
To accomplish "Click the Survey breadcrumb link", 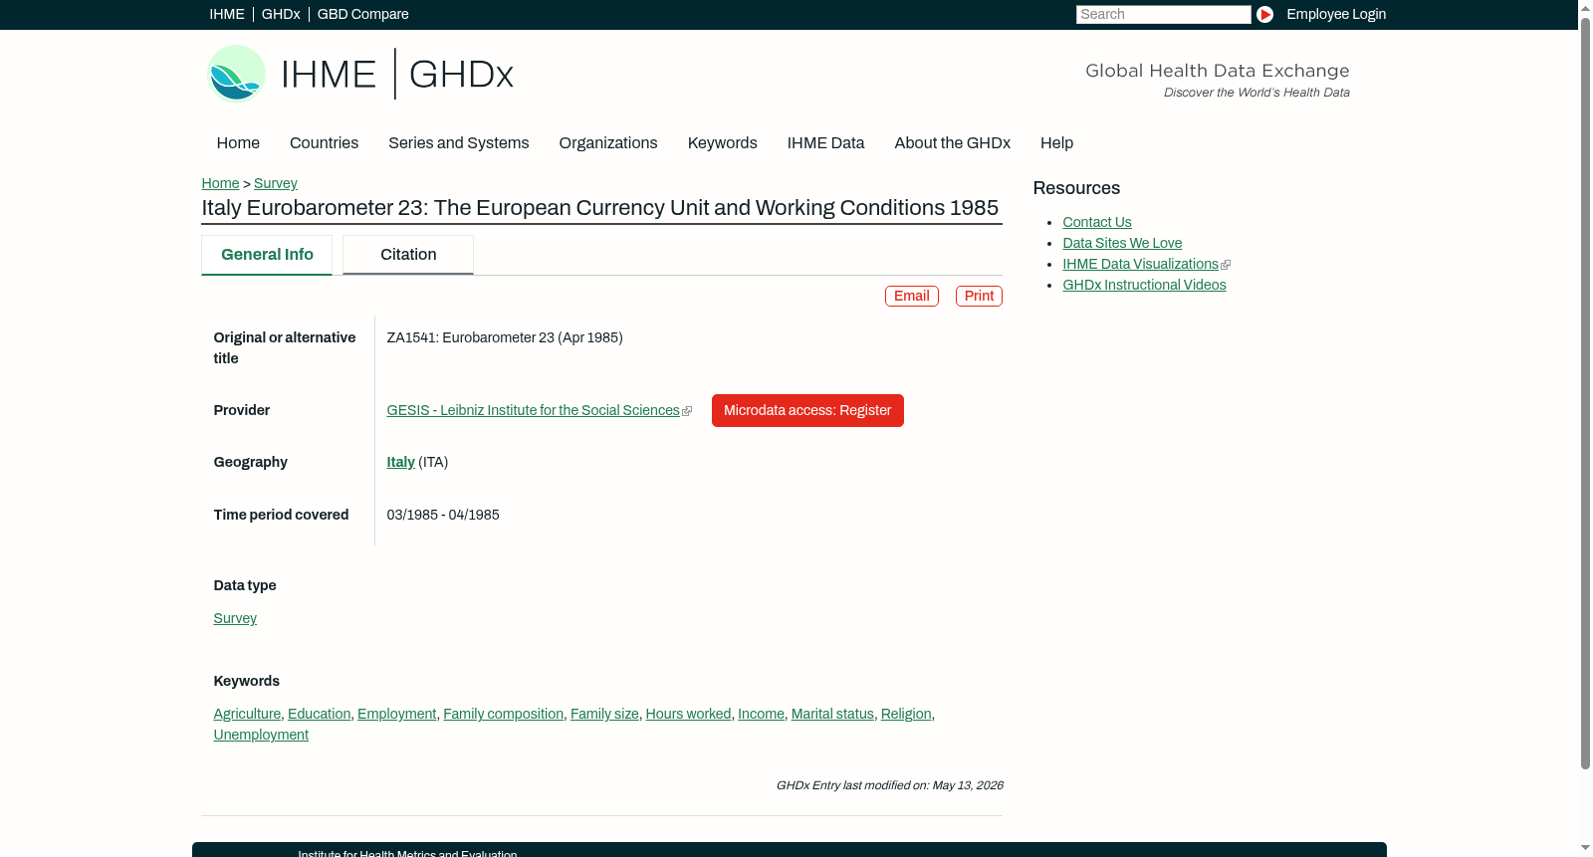I will 276,183.
